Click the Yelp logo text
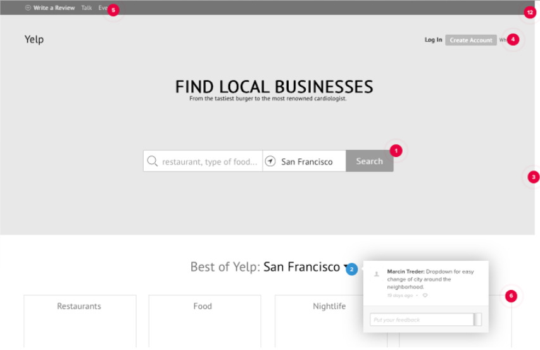Screen dimensions: 540x350 [34, 39]
